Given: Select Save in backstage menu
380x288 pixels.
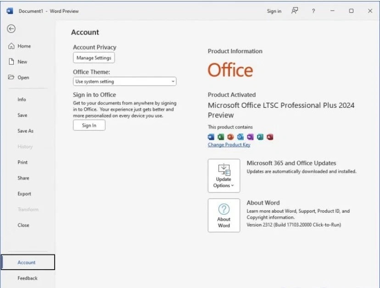Looking at the screenshot, I should click(x=22, y=115).
